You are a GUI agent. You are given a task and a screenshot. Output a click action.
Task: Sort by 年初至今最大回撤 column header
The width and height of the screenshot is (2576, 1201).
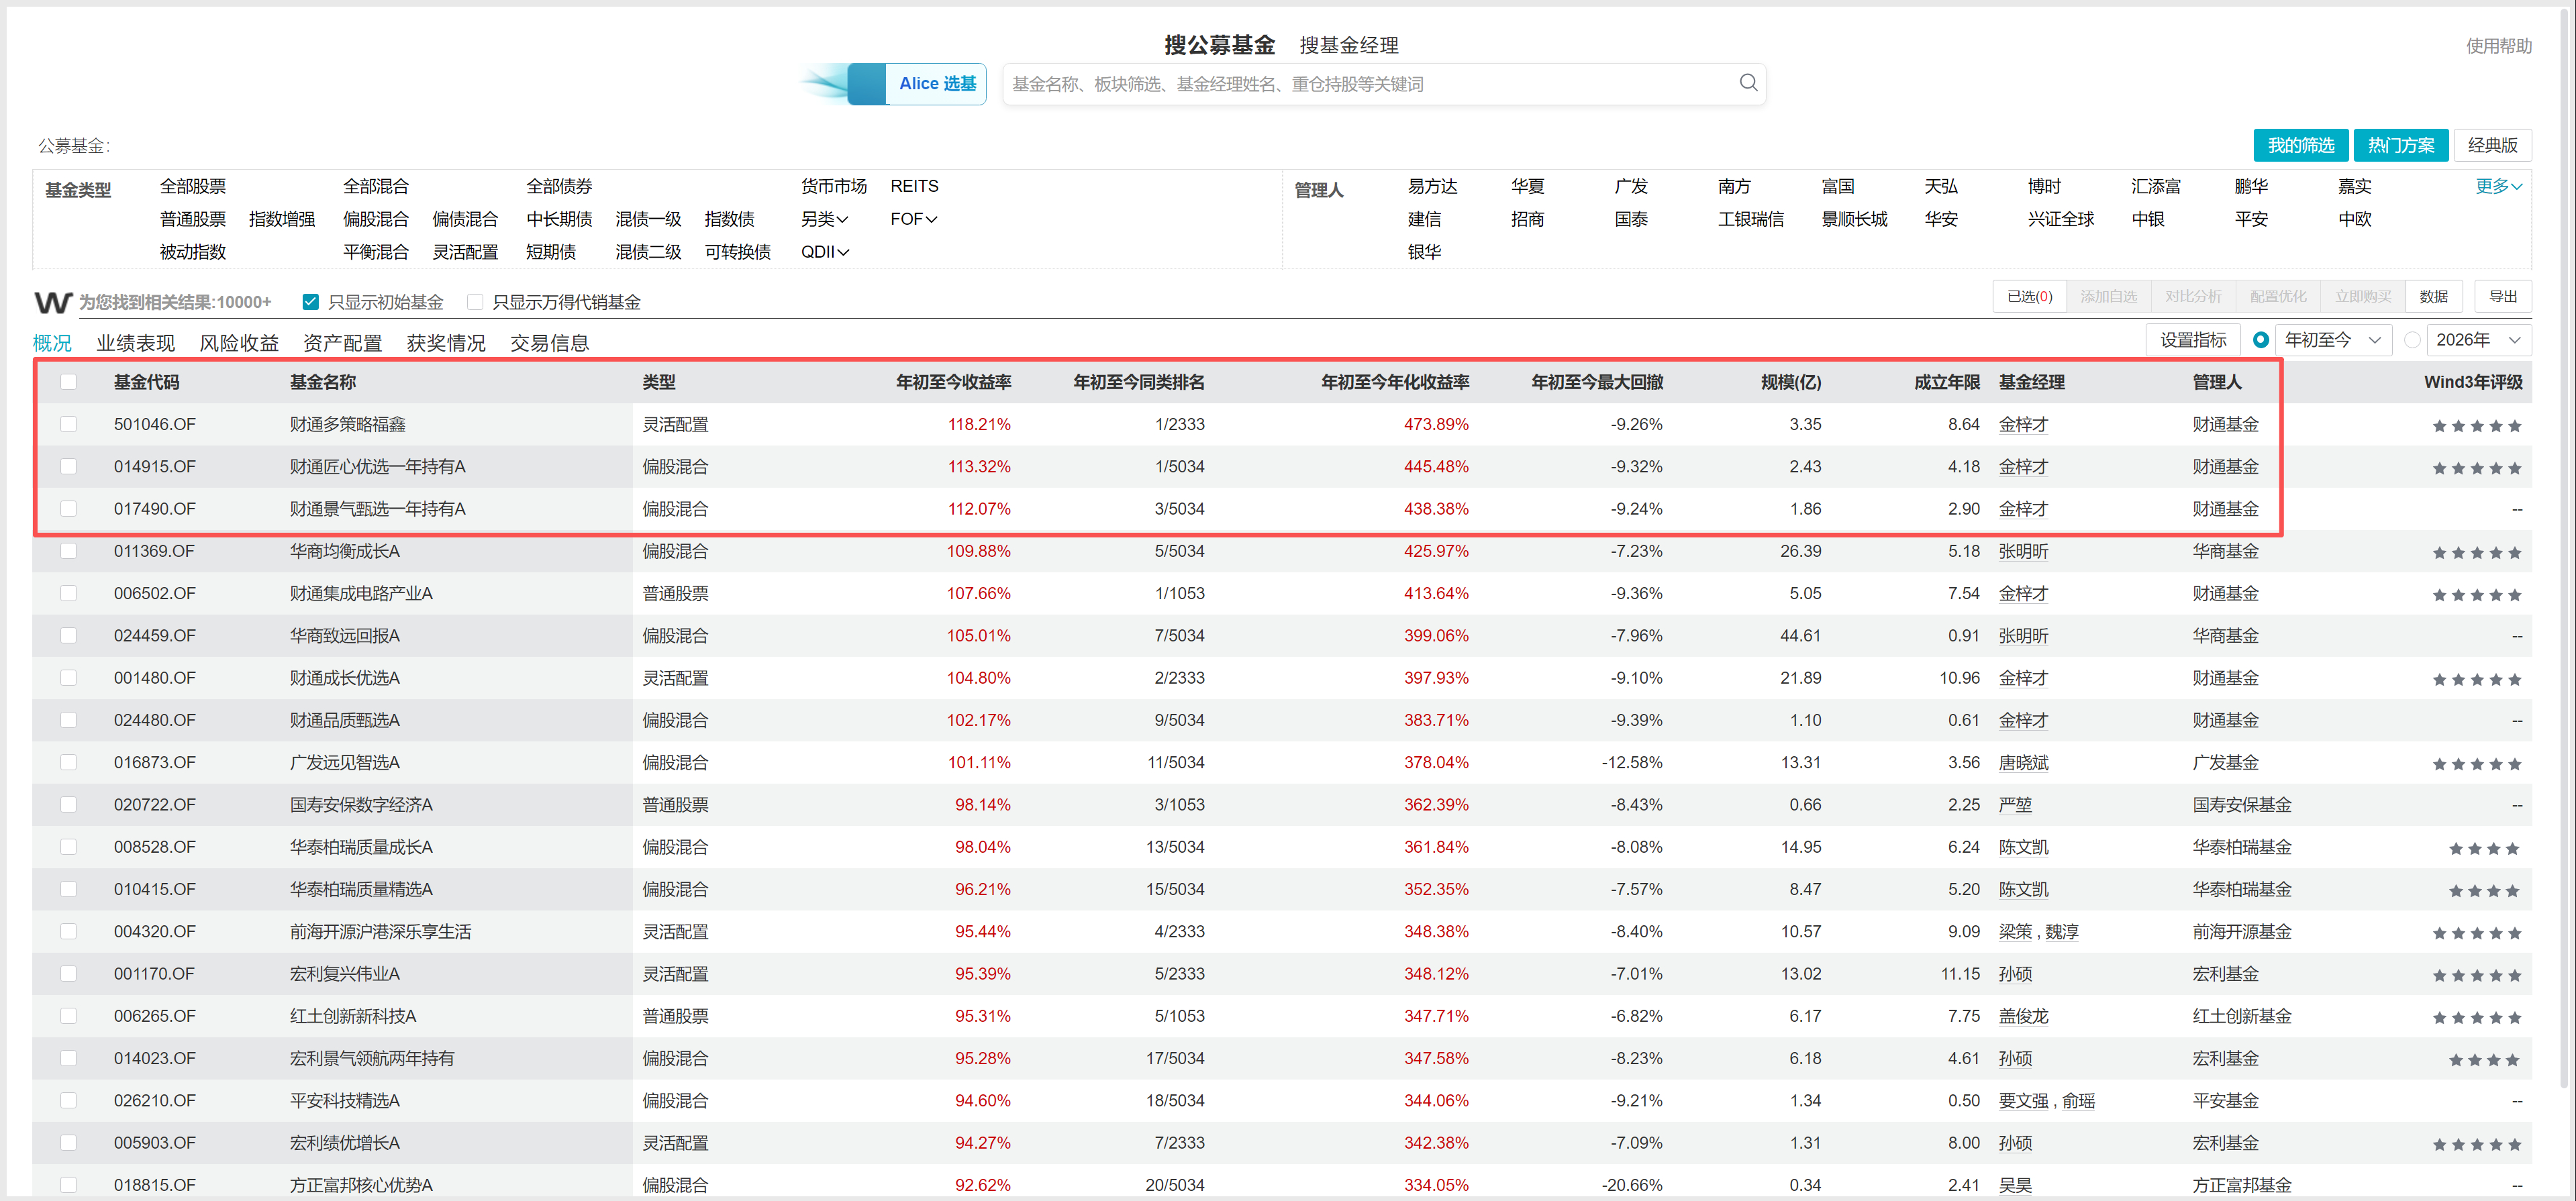tap(1597, 382)
